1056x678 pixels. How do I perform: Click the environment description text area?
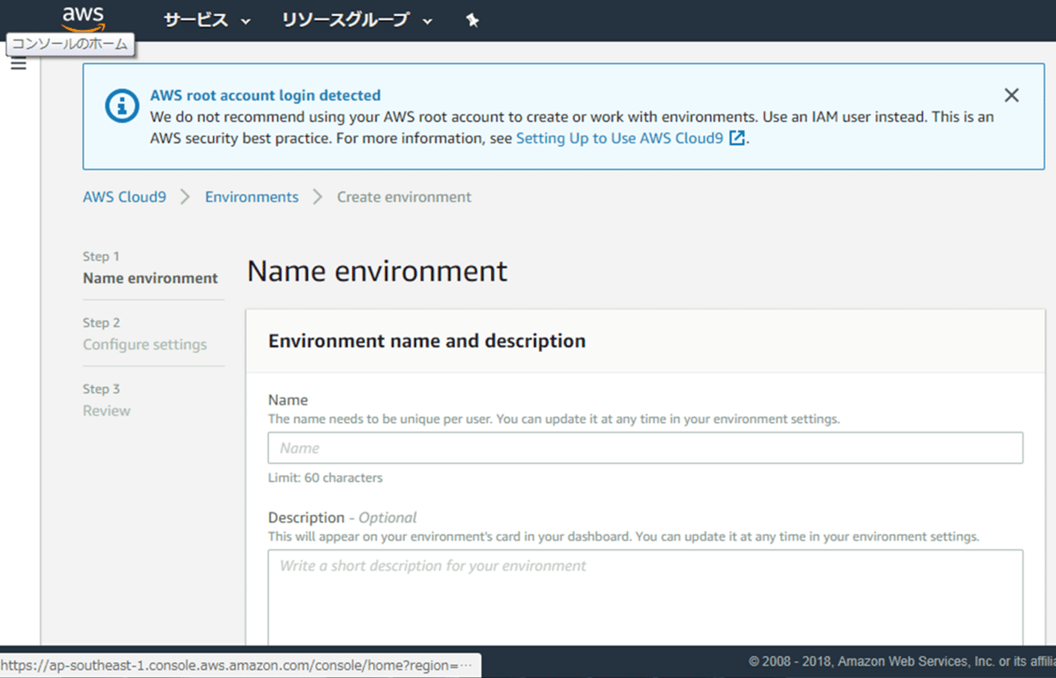pyautogui.click(x=645, y=589)
